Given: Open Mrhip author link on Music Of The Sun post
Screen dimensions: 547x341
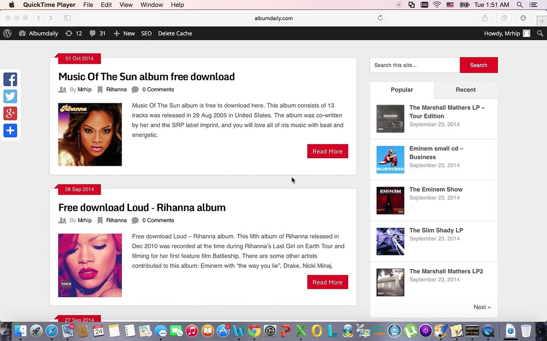Looking at the screenshot, I should 85,90.
